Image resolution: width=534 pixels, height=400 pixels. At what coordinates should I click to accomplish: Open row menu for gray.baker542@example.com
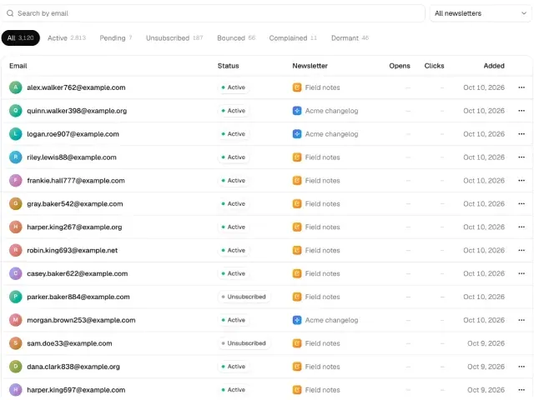click(521, 203)
